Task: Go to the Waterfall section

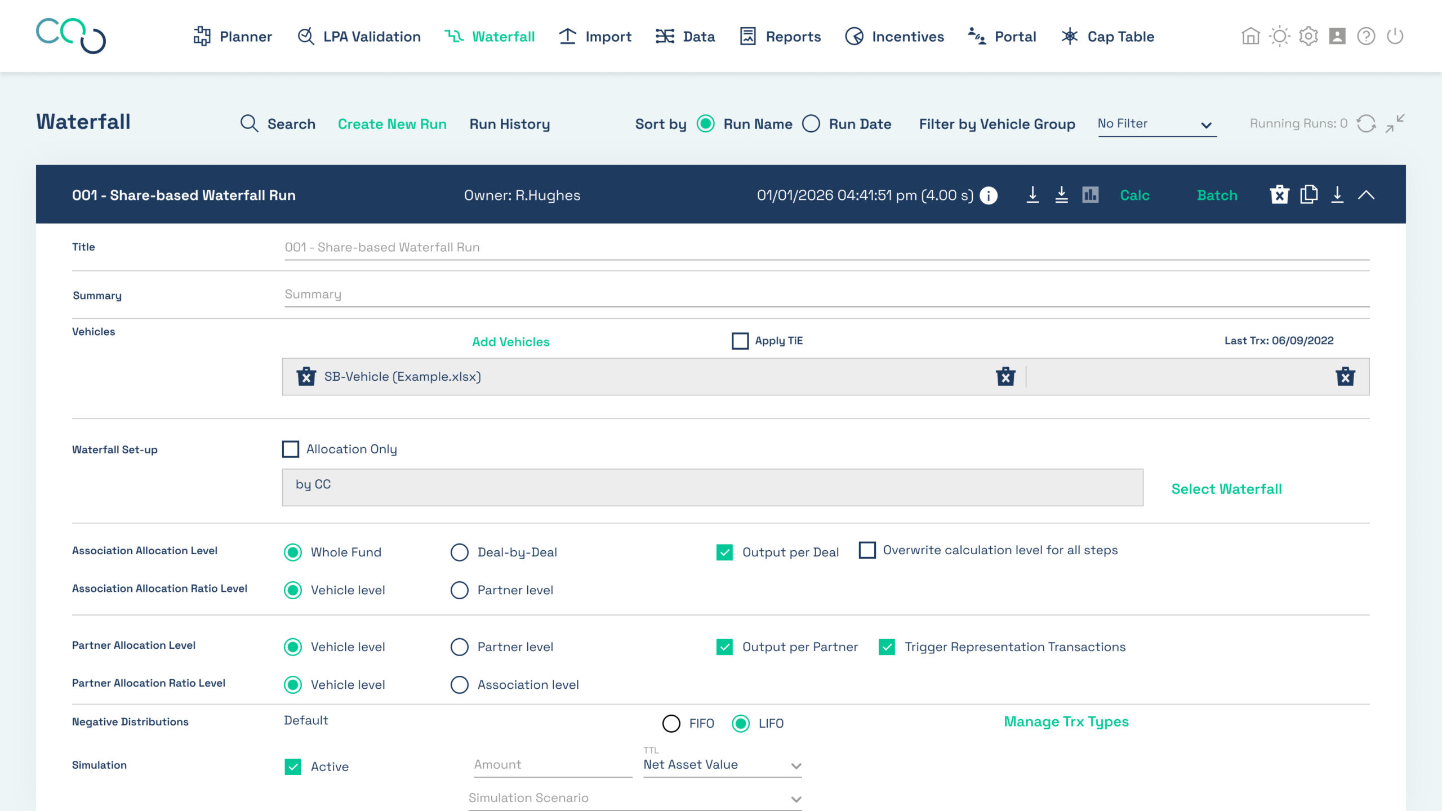Action: click(x=489, y=37)
